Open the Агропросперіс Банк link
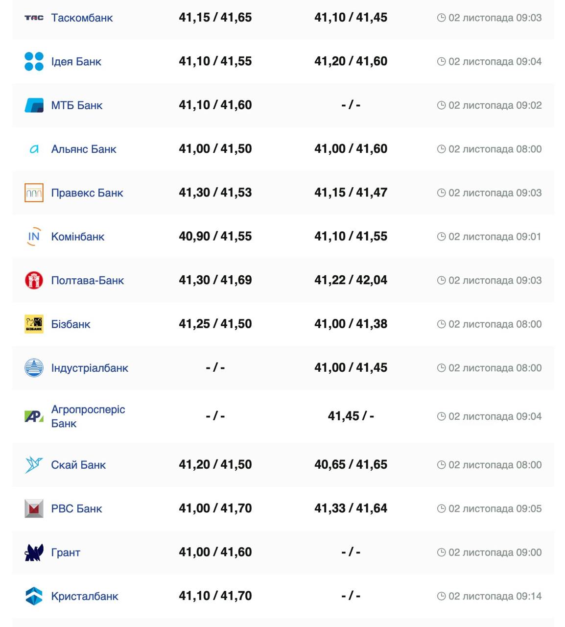The image size is (565, 627). [x=88, y=416]
